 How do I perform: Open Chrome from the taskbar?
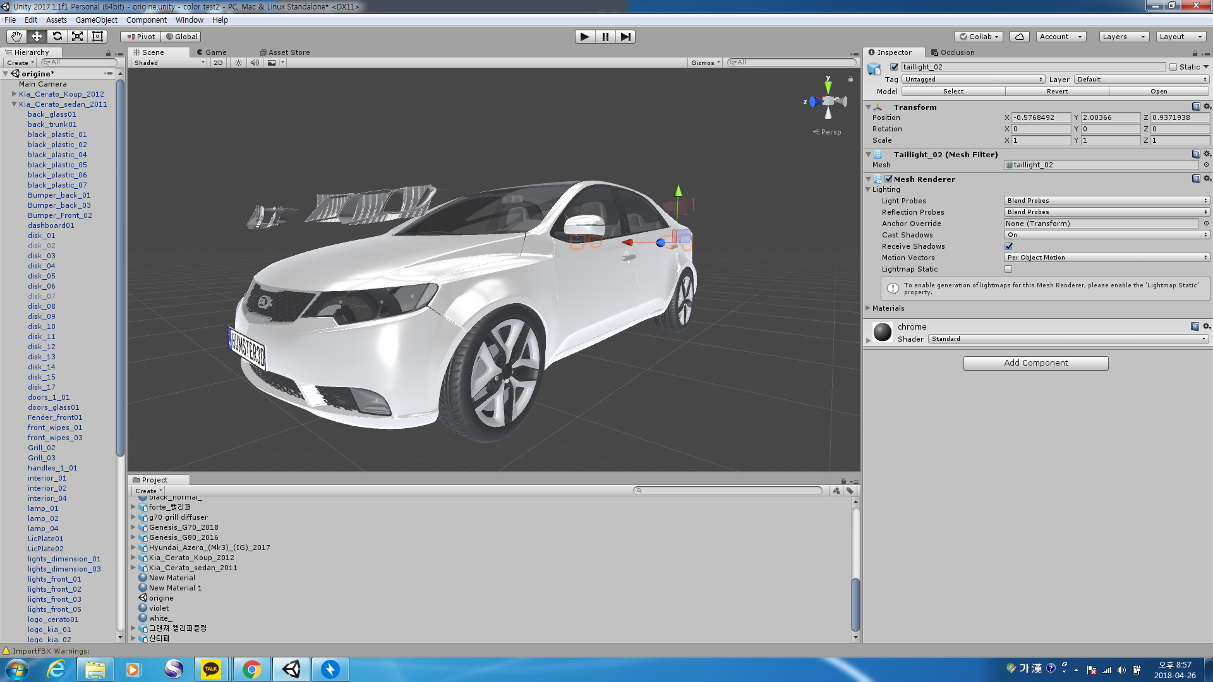click(x=251, y=669)
